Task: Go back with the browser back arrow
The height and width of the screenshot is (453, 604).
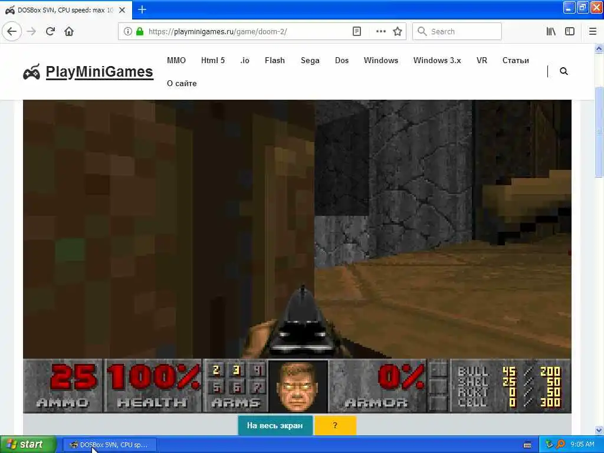Action: click(12, 31)
